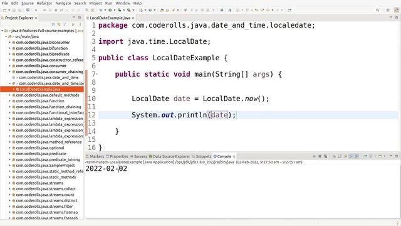Click the New file toolbar icon
Viewport: 401px width, 226px height.
(x=4, y=10)
